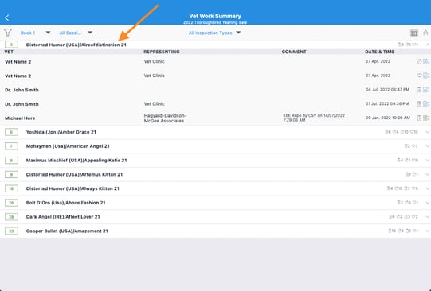Expand the Maximus Mischief/Appealing Katie 21 chevron
This screenshot has height=291, width=431.
click(x=428, y=160)
